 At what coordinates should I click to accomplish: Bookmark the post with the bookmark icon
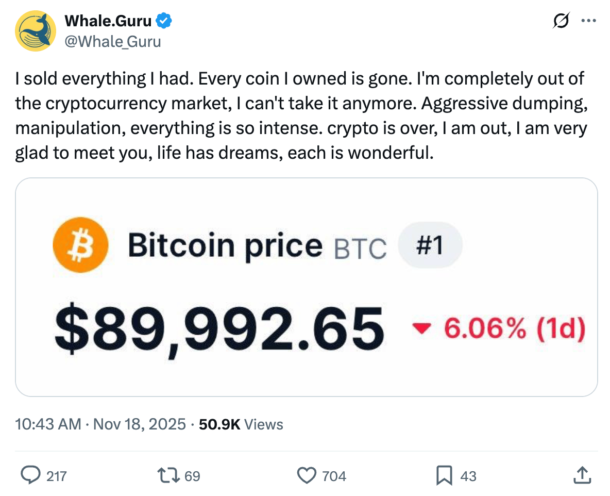444,476
